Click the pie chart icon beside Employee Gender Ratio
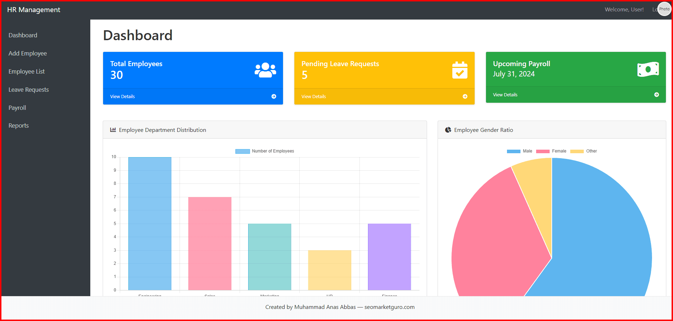The width and height of the screenshot is (673, 321). point(448,130)
